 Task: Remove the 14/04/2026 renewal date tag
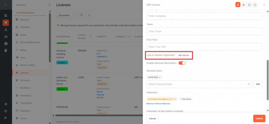click(160, 77)
